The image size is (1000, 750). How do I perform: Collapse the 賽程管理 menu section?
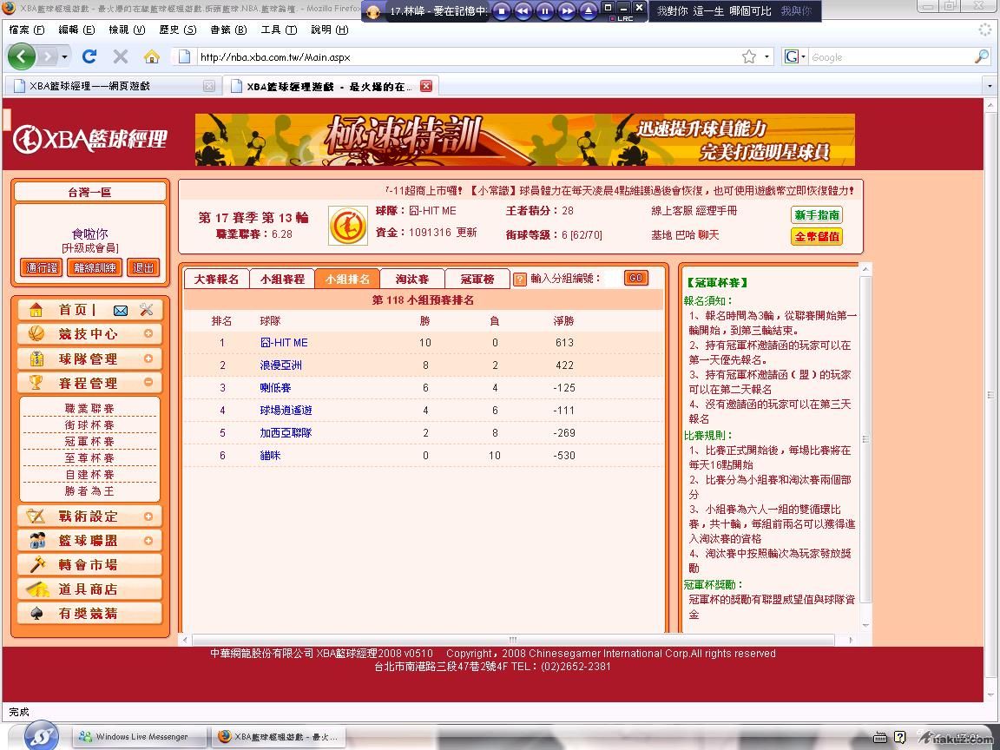tap(148, 383)
